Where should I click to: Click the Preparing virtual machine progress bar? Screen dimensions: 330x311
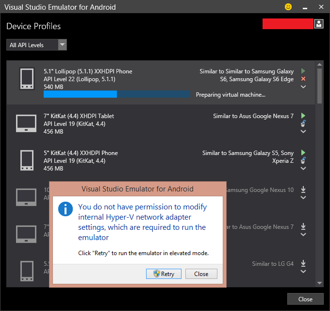click(x=116, y=94)
